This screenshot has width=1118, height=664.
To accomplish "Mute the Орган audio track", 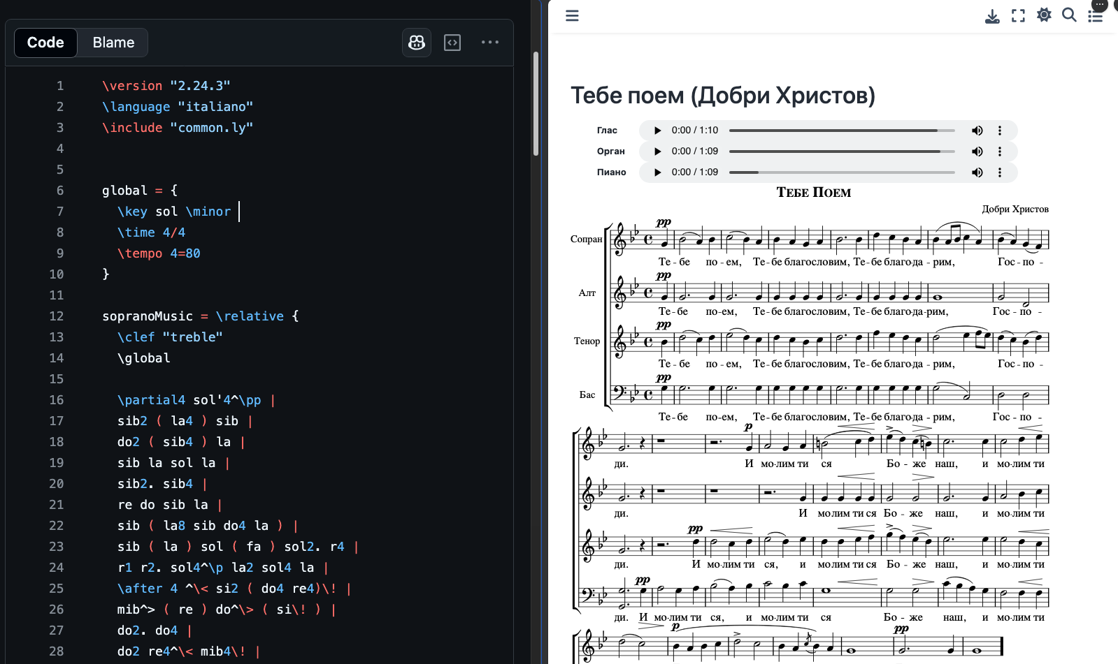I will coord(977,152).
